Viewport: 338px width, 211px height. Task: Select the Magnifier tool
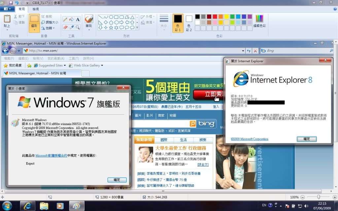click(78, 27)
